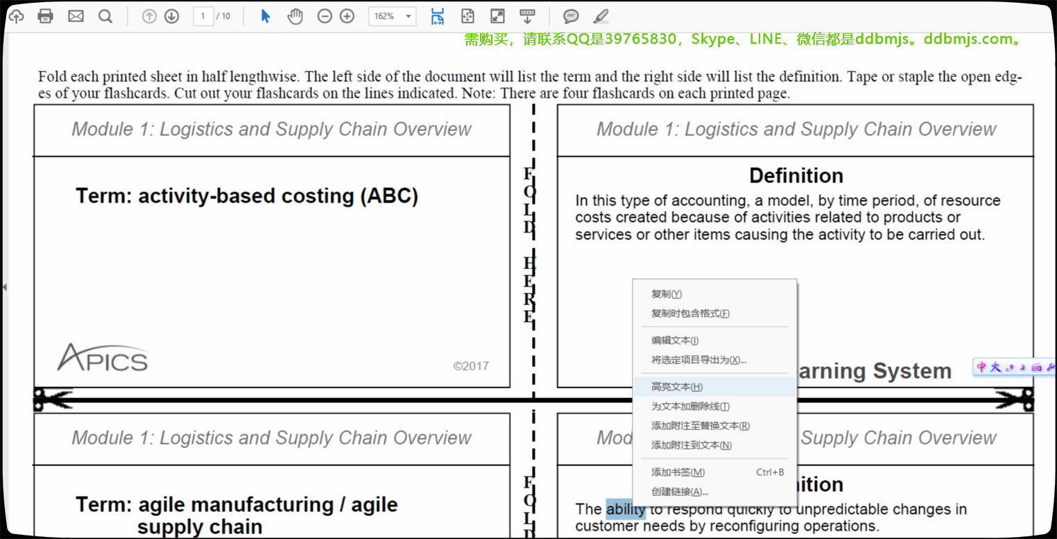Click 创建链接(A)... menu entry
This screenshot has height=539, width=1057.
click(x=680, y=492)
